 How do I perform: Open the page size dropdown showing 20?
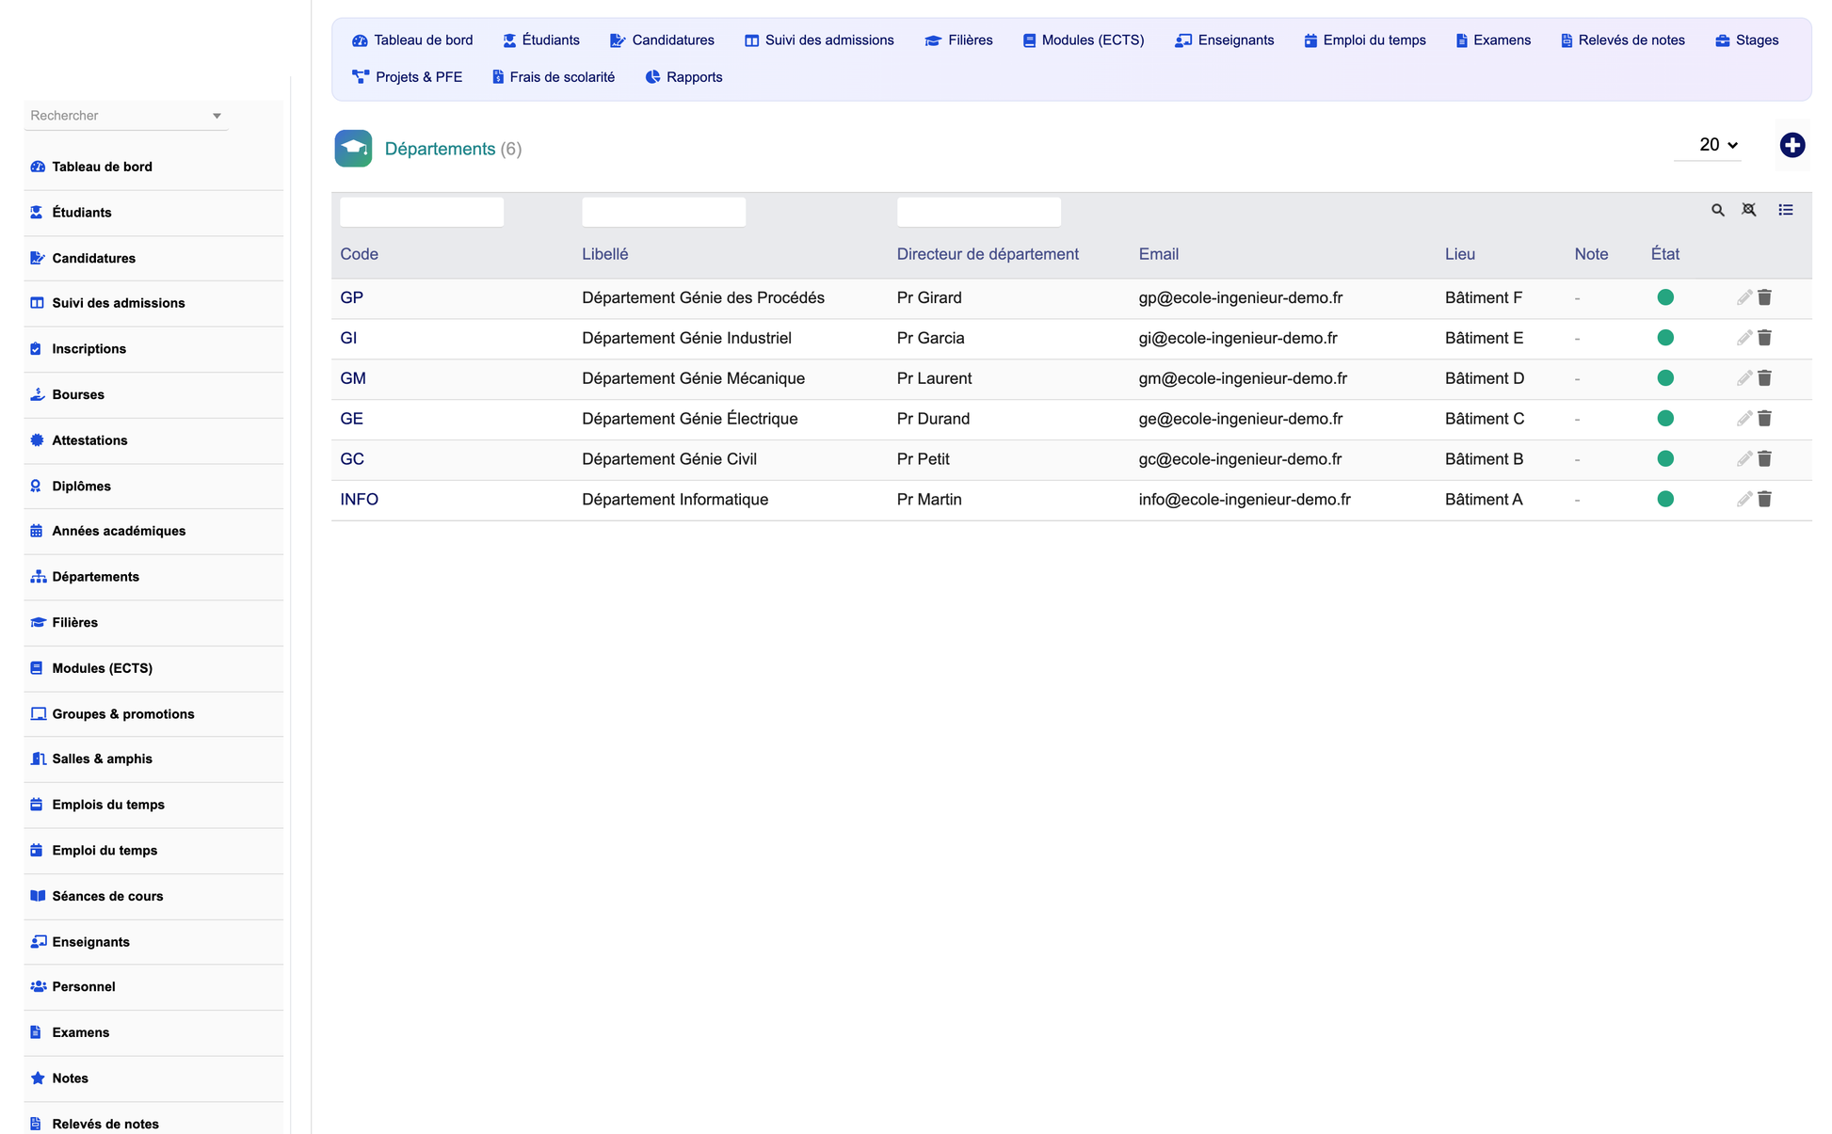pos(1708,145)
